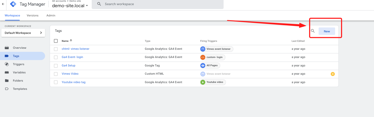Click the All accounts breadcrumb
374x117 pixels.
(59, 1)
